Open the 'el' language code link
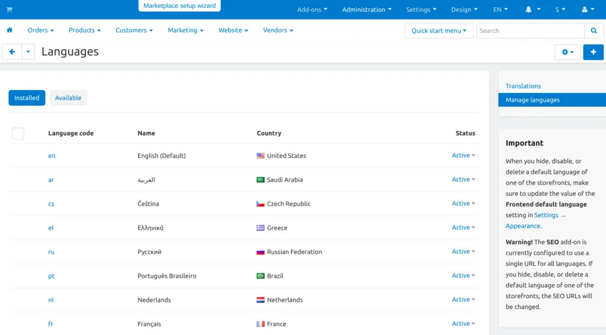Screen dimensions: 606x335 click(51, 228)
